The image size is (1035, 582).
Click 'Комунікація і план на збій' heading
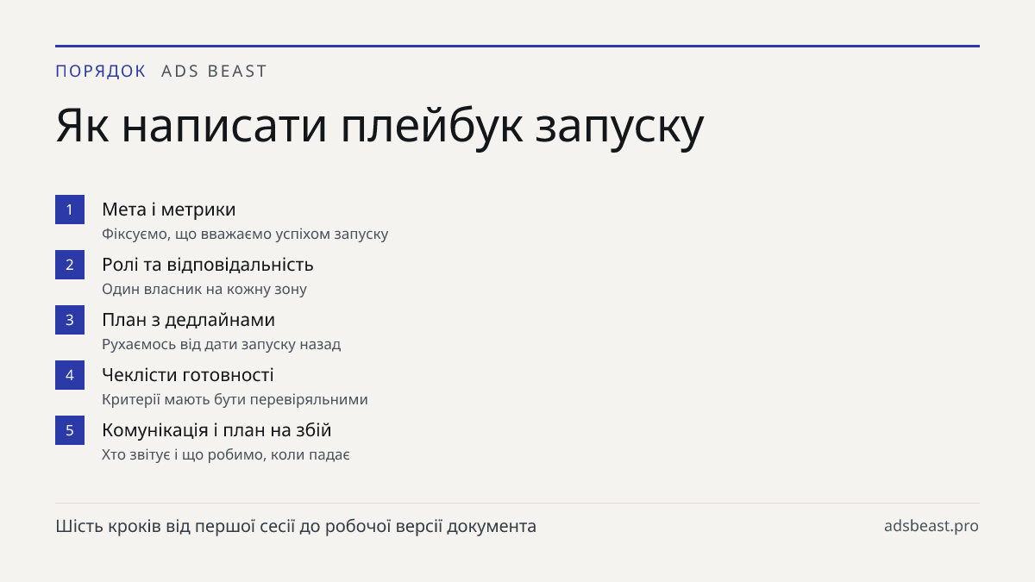[x=216, y=430]
